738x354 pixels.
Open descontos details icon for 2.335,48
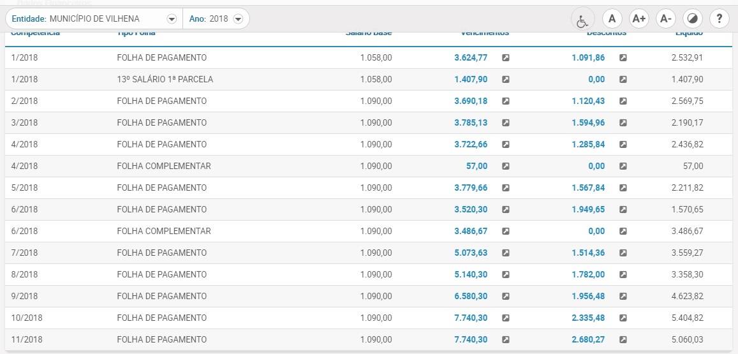[x=623, y=318]
